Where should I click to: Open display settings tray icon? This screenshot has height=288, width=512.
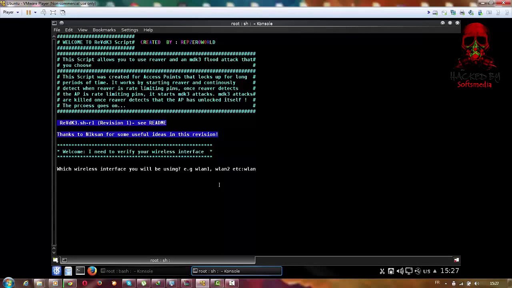tap(409, 271)
